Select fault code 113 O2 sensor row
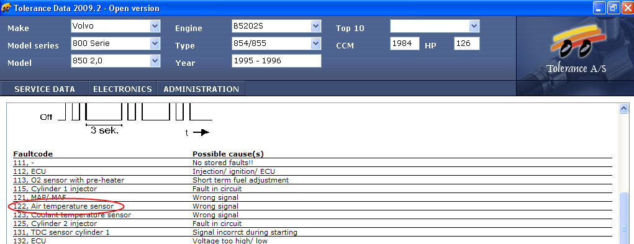Viewport: 634px width, 244px height. (x=312, y=180)
